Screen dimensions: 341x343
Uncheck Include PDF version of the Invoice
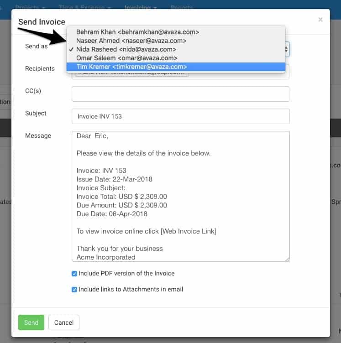pyautogui.click(x=74, y=274)
